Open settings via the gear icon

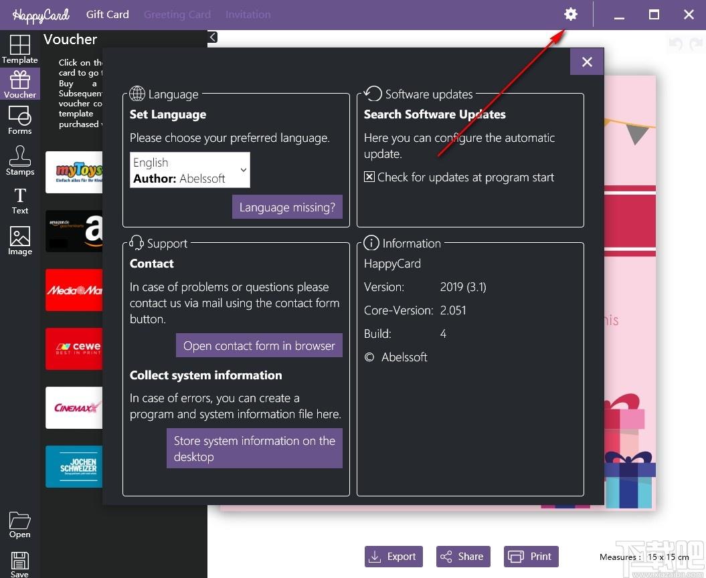click(570, 15)
